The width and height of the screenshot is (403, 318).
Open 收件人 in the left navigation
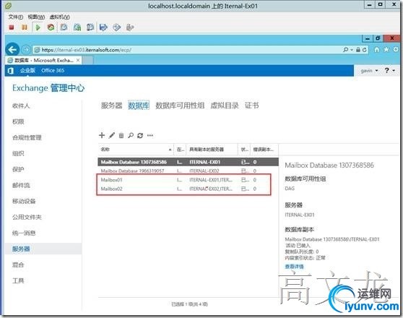pos(21,106)
